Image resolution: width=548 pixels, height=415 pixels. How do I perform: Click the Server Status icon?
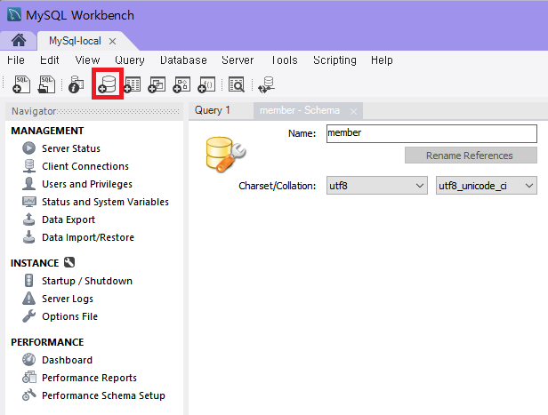(x=29, y=148)
